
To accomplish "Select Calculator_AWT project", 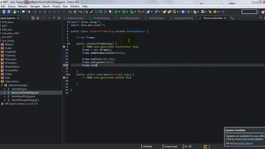I will tap(10, 33).
